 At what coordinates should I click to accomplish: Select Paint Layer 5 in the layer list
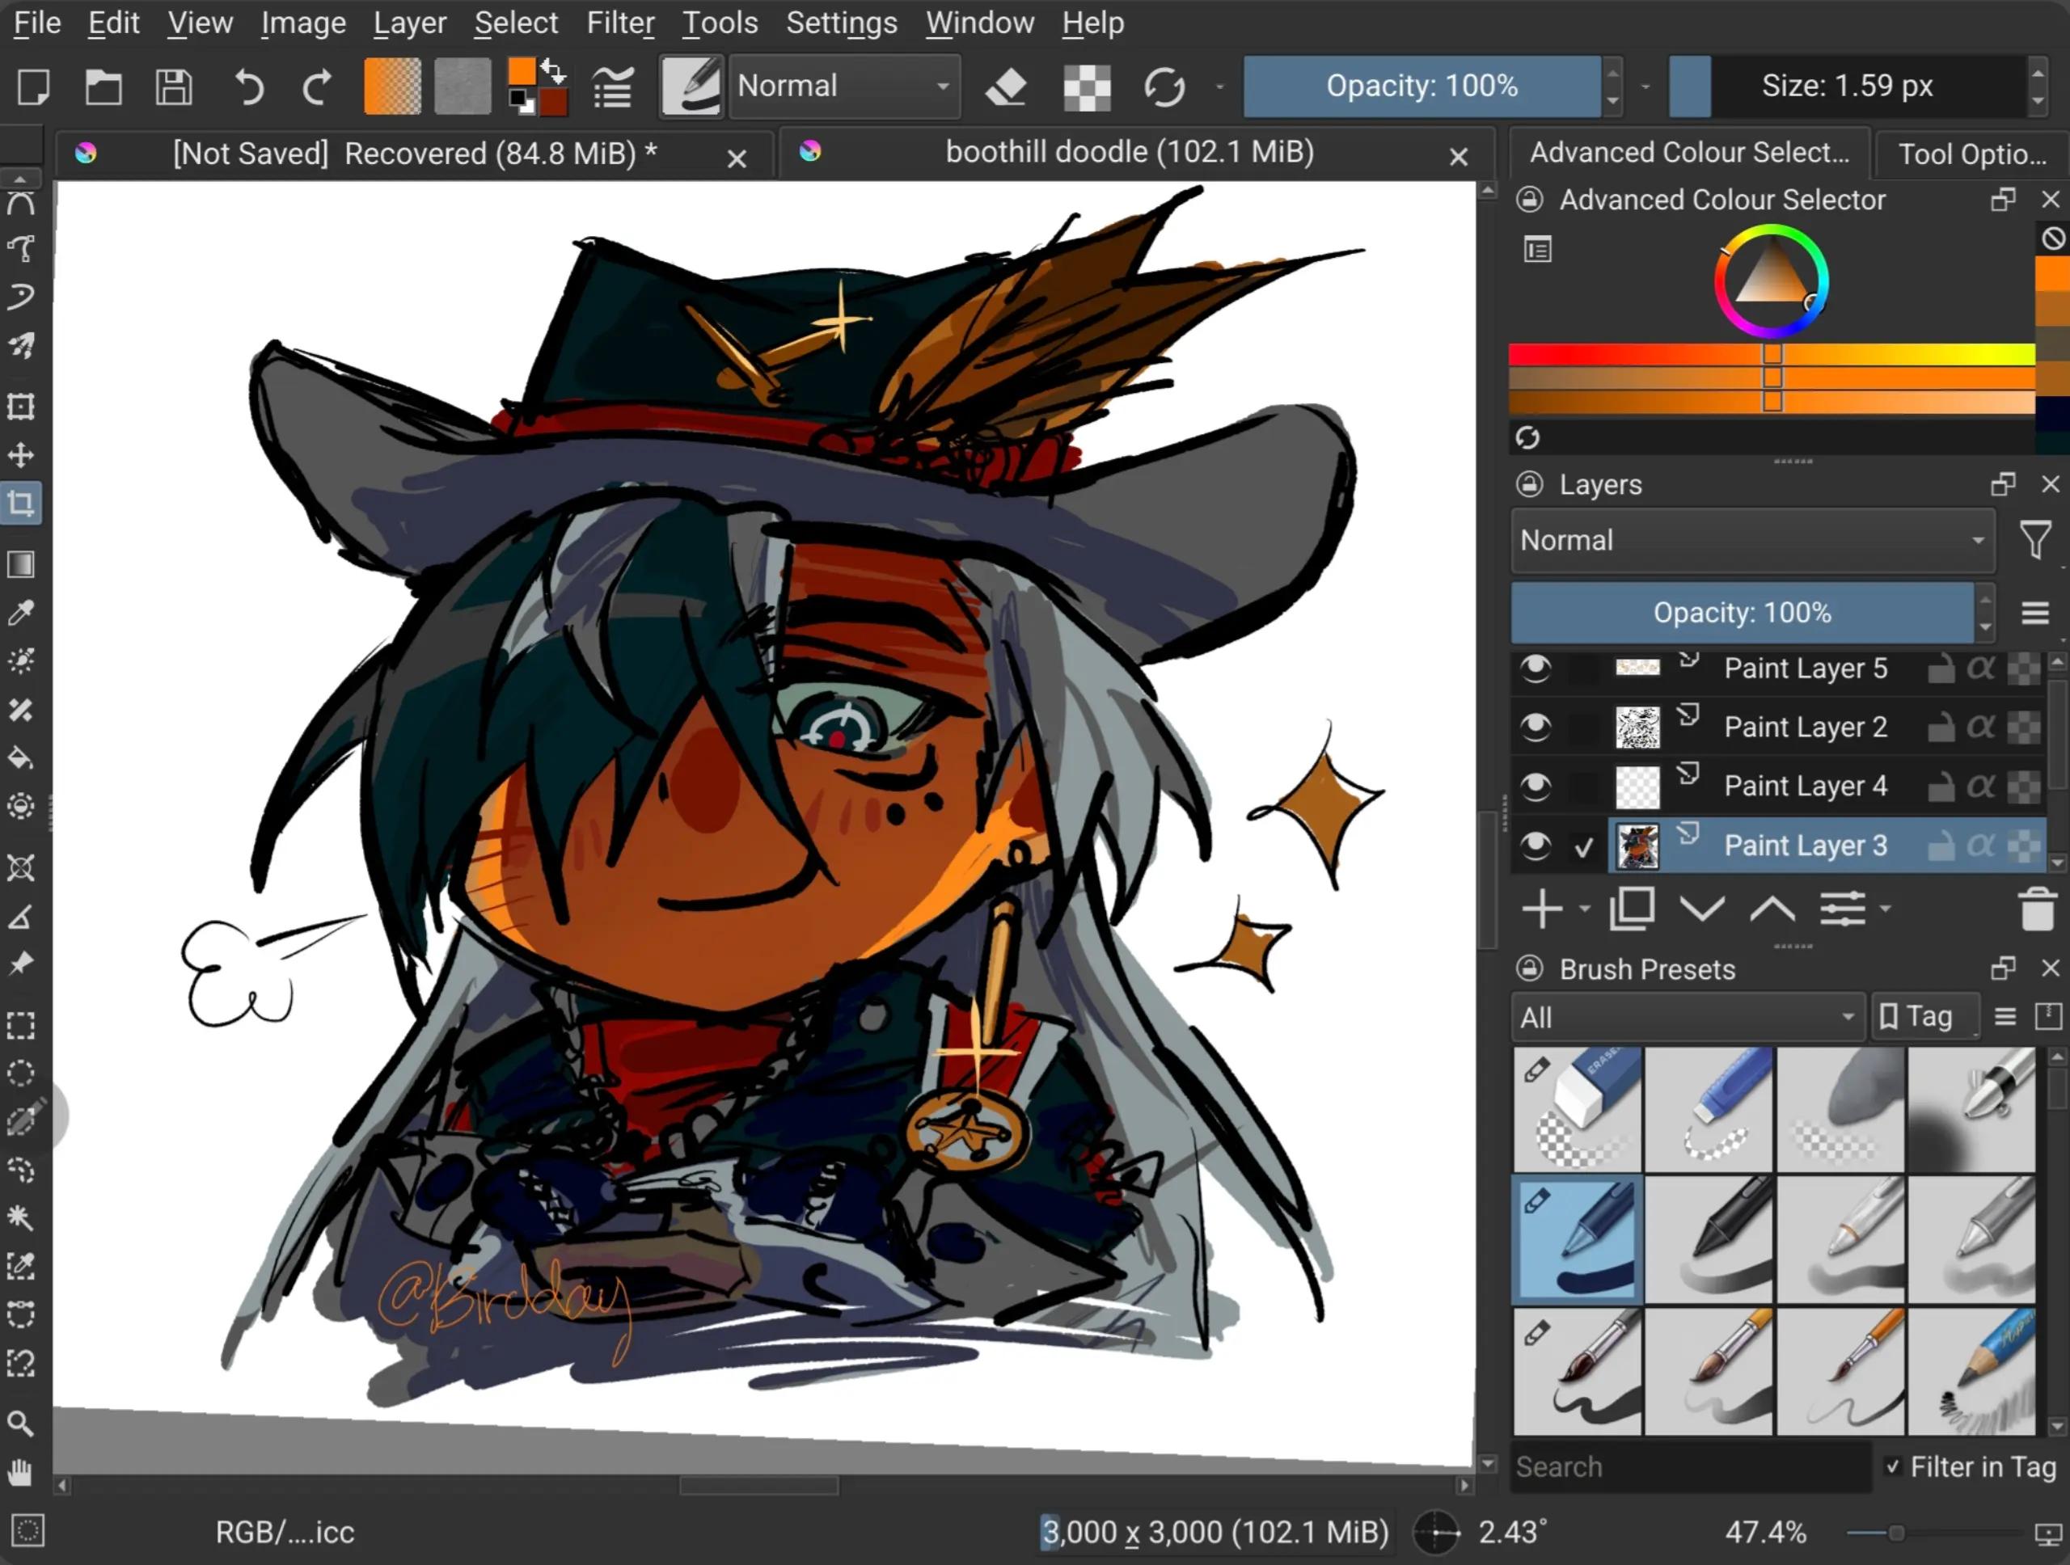[1805, 668]
